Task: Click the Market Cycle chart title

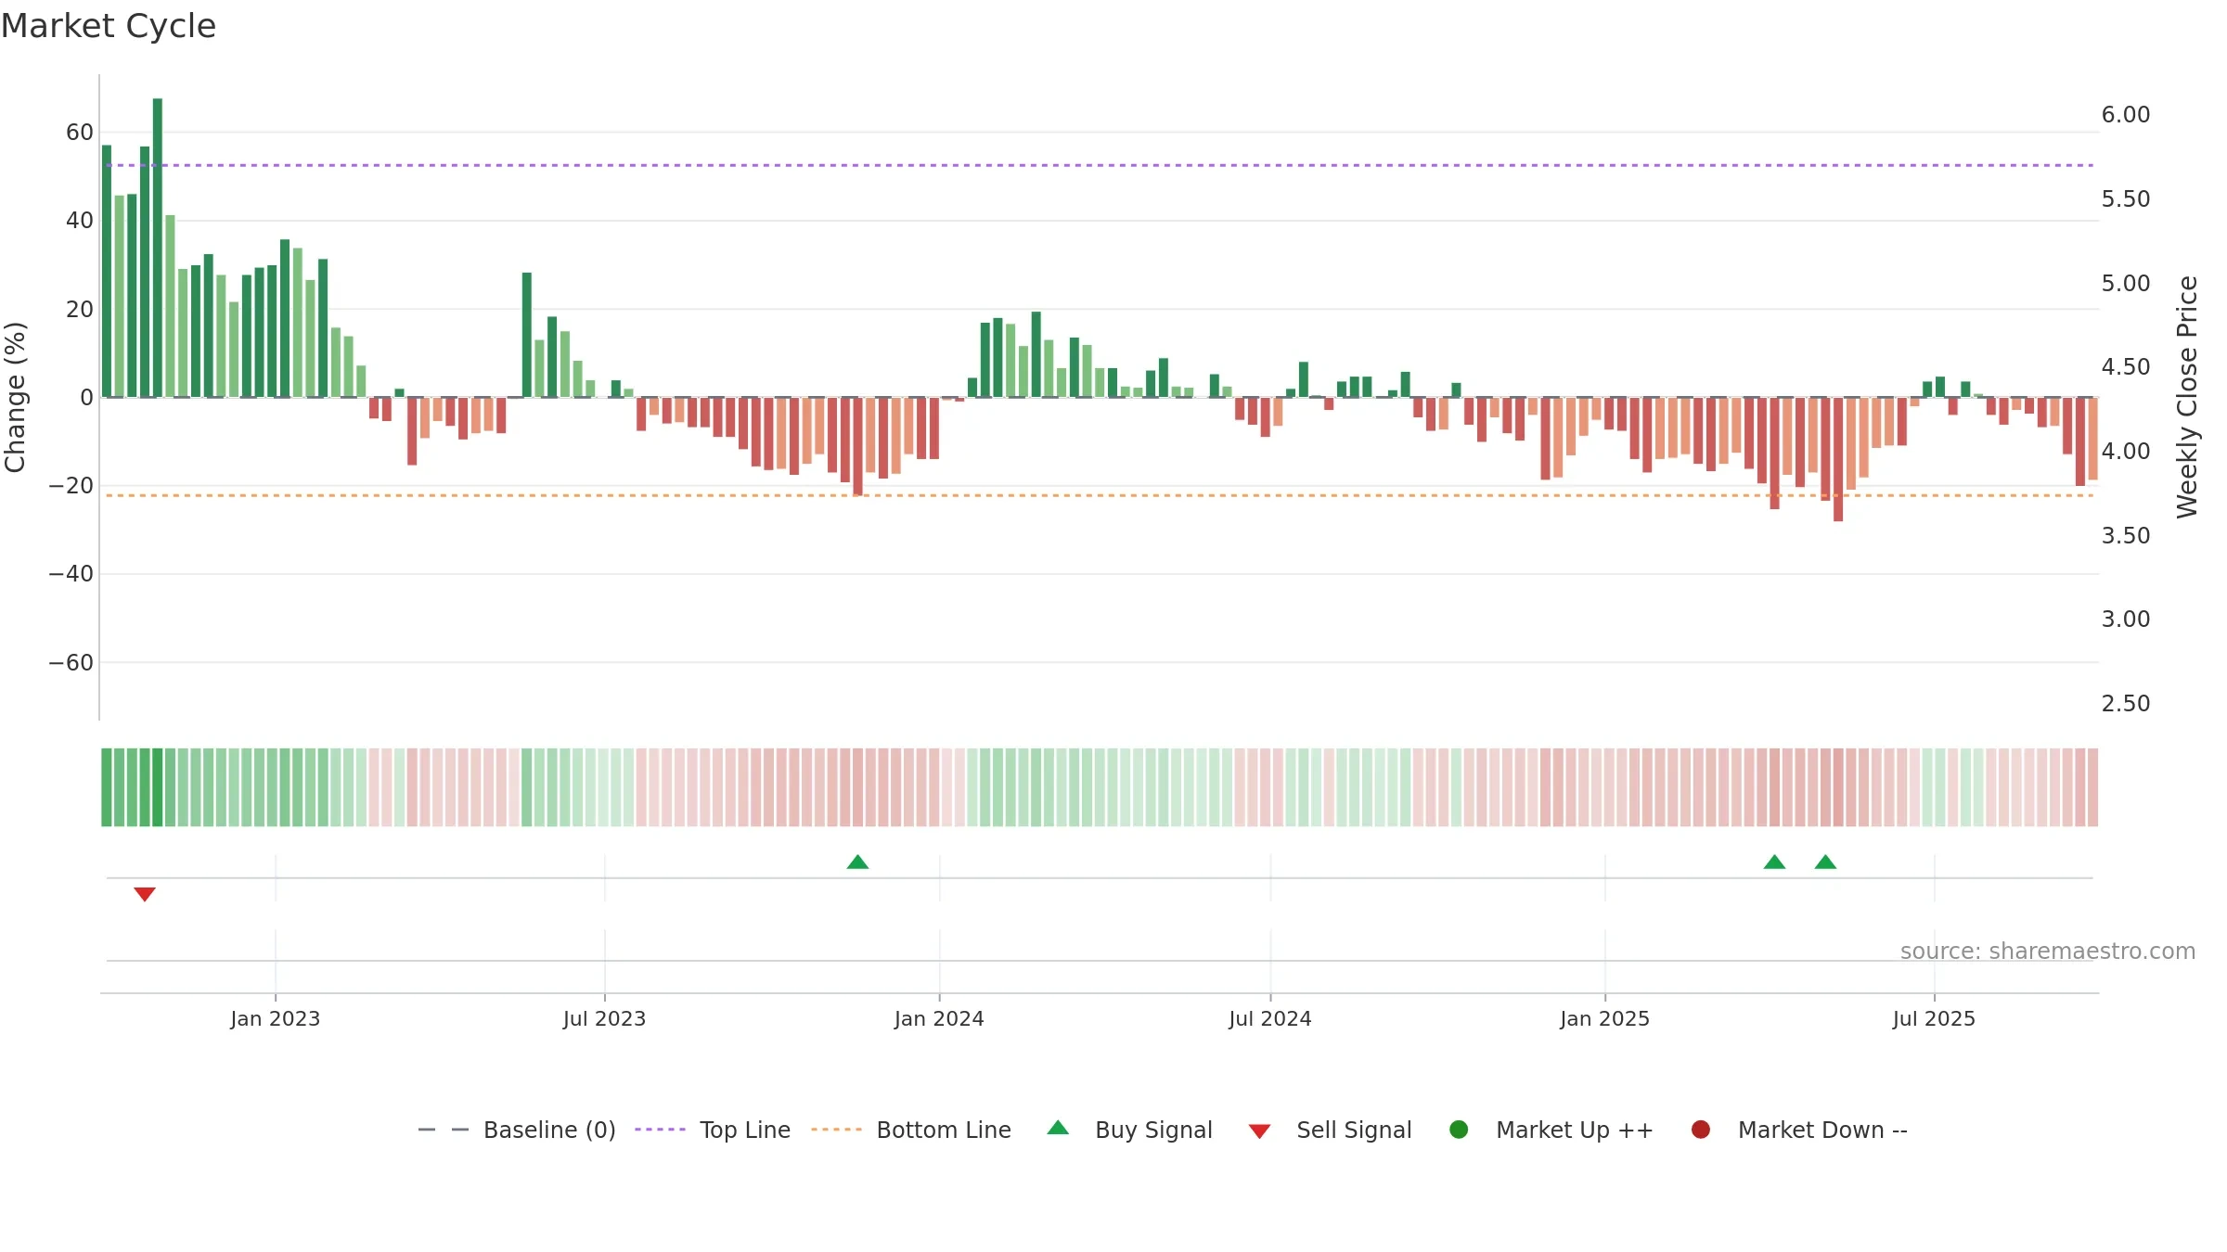Action: click(x=109, y=26)
